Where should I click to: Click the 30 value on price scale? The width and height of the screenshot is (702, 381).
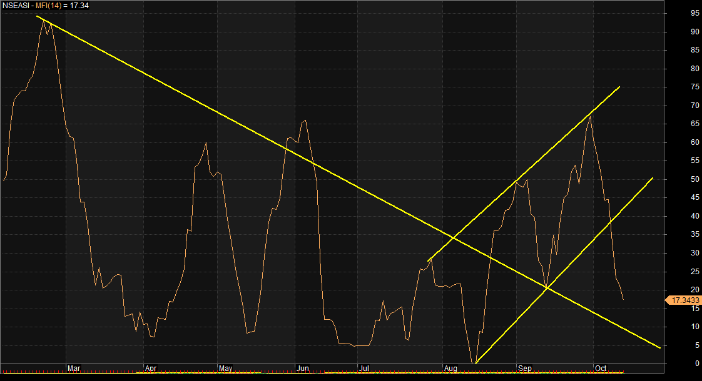[695, 253]
